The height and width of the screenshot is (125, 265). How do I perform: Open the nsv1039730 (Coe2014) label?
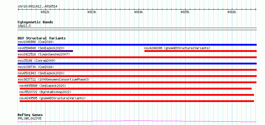pyautogui.click(x=36, y=67)
